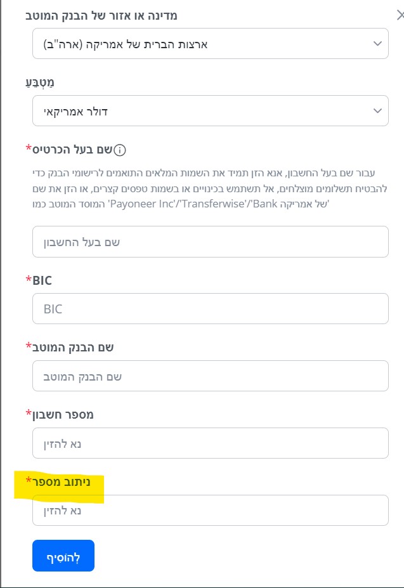Select the שם הבנק המוטב input box

210,376
